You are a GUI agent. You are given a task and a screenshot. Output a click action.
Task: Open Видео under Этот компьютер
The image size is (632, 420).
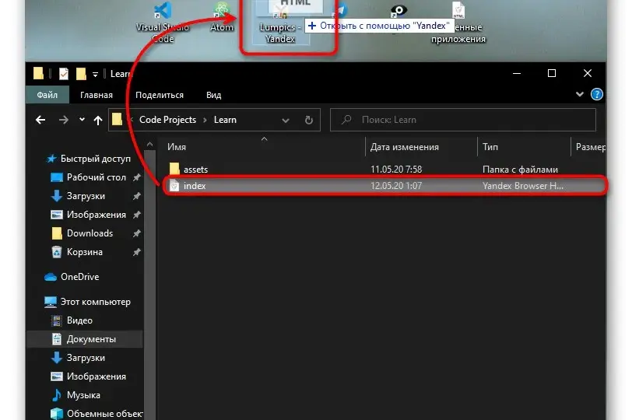(x=79, y=320)
